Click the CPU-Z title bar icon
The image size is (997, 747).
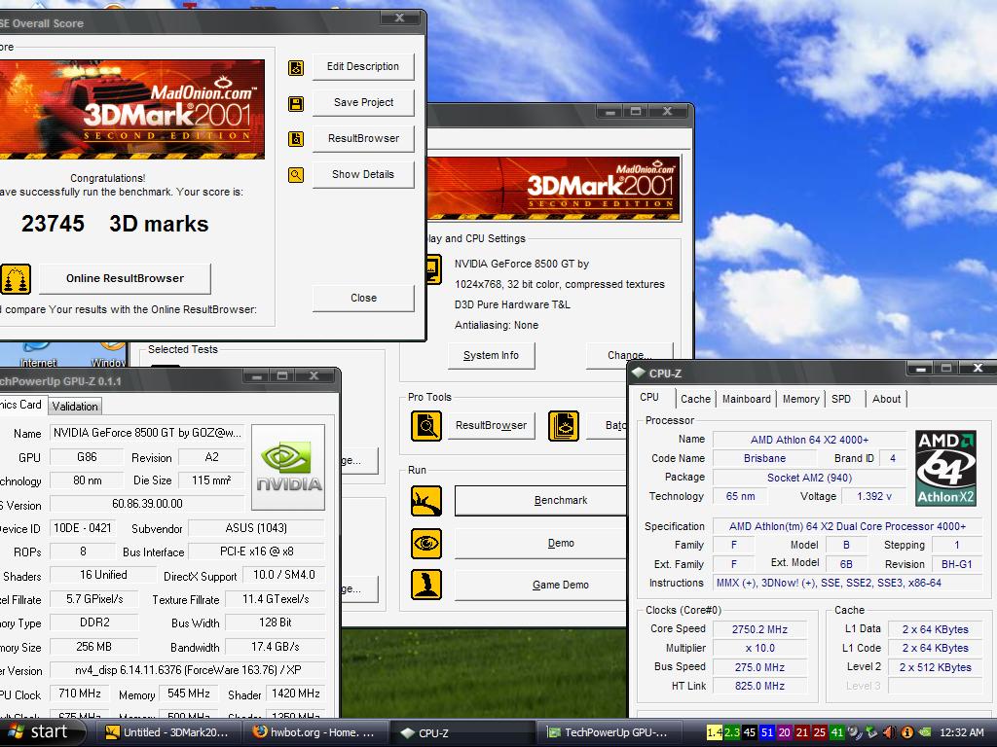(639, 373)
